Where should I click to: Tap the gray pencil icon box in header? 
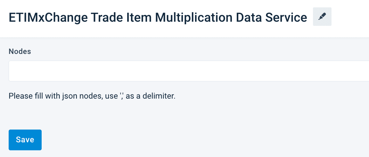(x=322, y=17)
